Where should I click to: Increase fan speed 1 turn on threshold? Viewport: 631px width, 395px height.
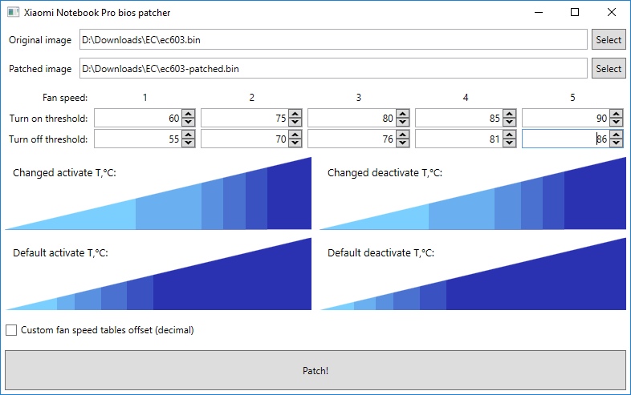click(x=189, y=114)
